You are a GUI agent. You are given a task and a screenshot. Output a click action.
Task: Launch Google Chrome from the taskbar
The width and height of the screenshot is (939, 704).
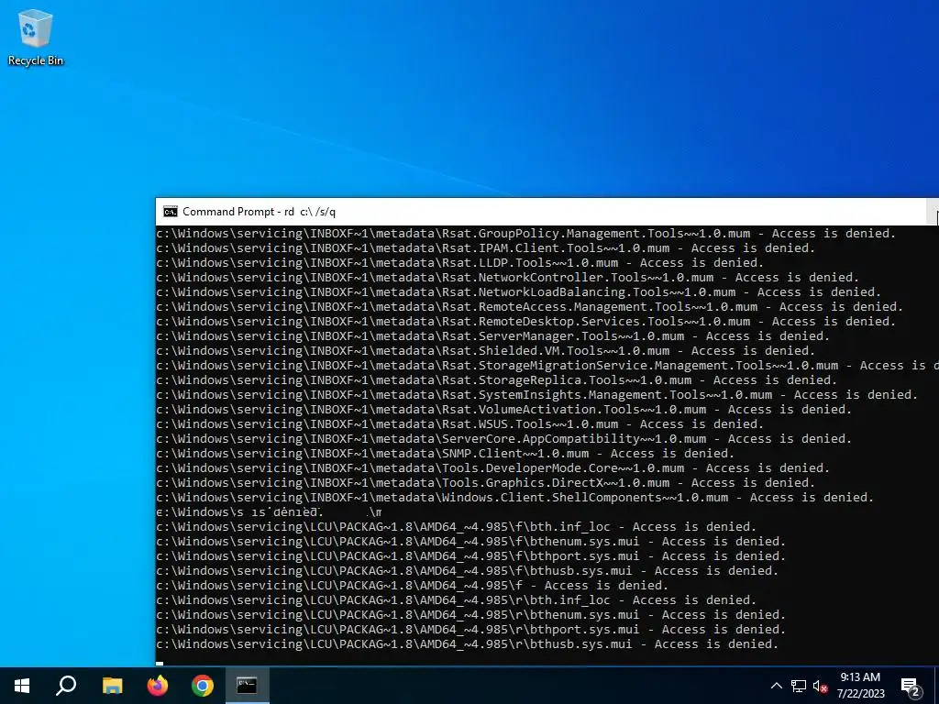coord(203,686)
